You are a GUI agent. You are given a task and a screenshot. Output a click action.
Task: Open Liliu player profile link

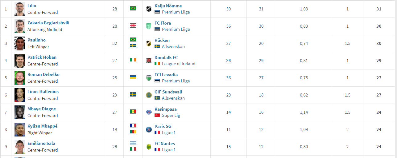click(32, 6)
